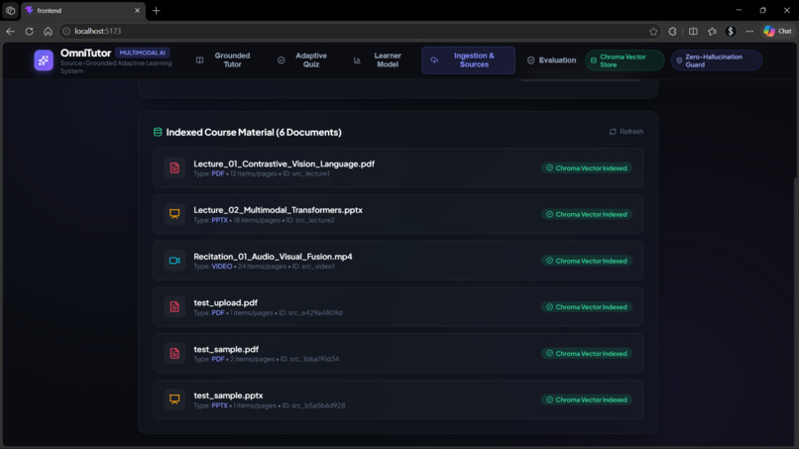Click the Chroma Vector Store status pill

(625, 60)
